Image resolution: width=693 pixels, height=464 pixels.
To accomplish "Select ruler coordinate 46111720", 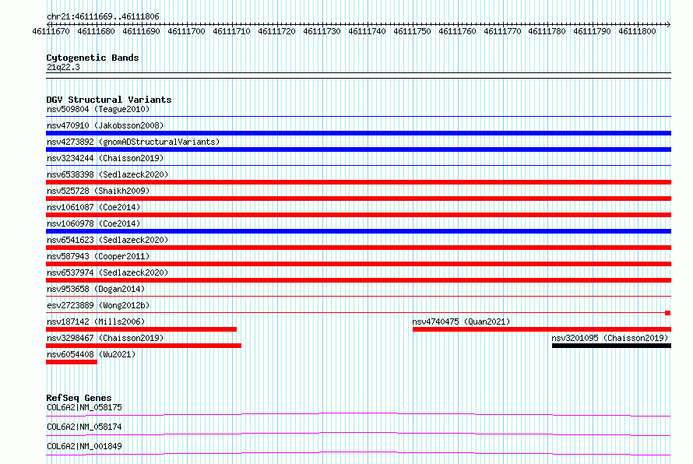I will [x=276, y=31].
